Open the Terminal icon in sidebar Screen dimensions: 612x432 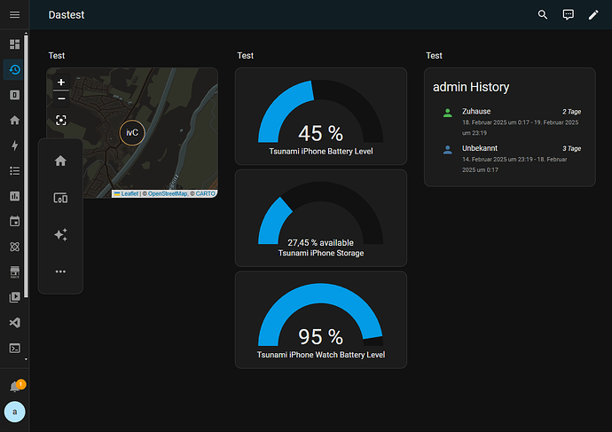tap(14, 348)
